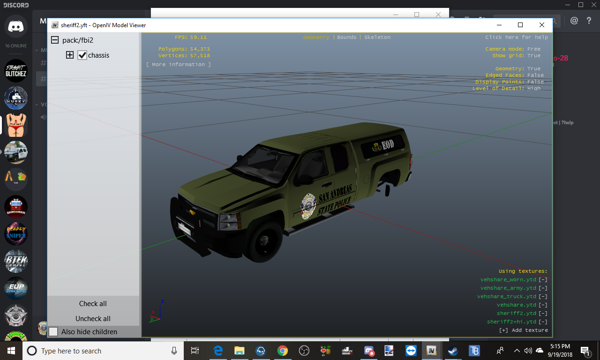Expand the chassis tree node

click(70, 55)
